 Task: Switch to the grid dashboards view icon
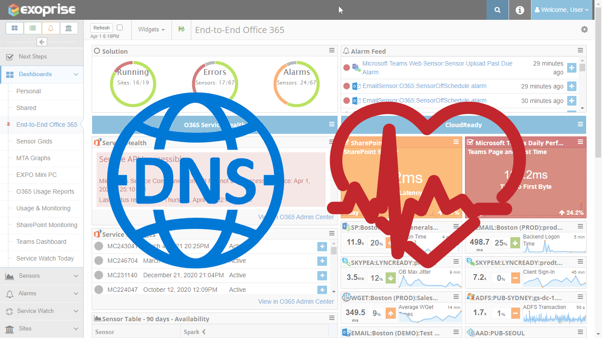coord(15,28)
